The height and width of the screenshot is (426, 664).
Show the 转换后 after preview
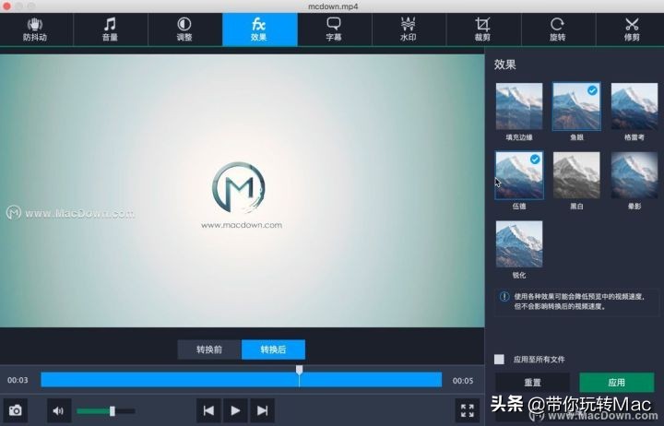pos(273,349)
